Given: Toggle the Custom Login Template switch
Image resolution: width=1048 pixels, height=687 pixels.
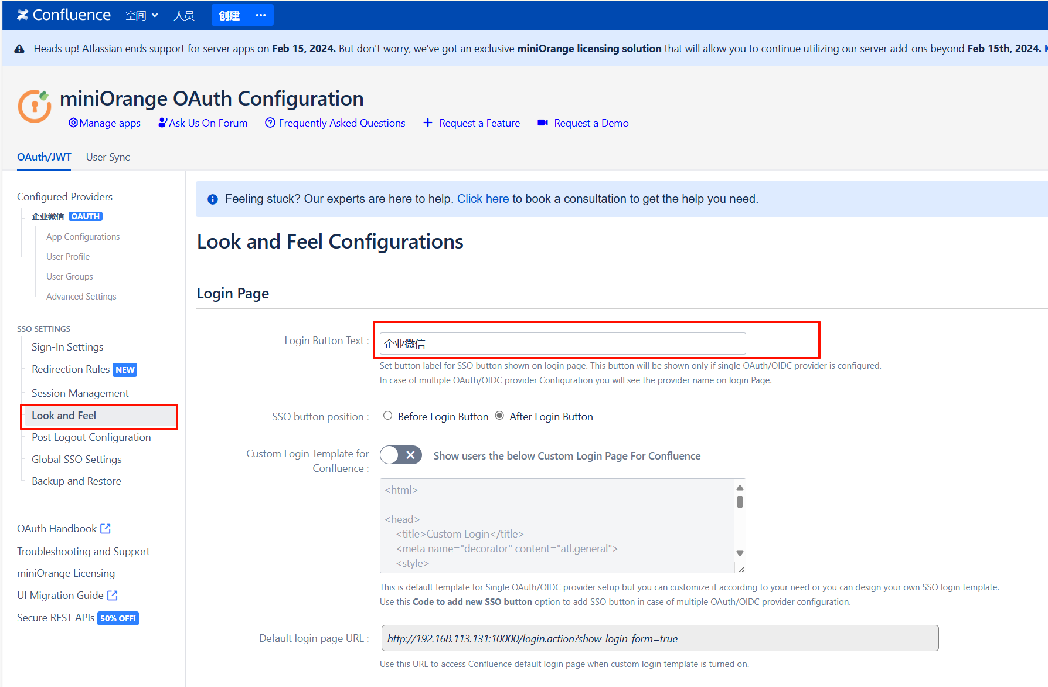Looking at the screenshot, I should tap(401, 455).
